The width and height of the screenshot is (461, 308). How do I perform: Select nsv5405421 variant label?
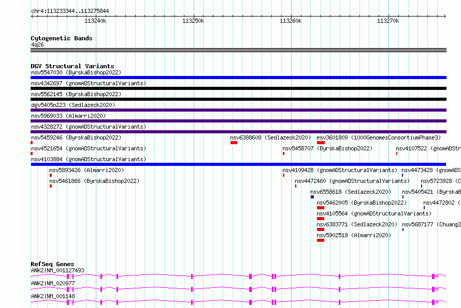click(x=431, y=192)
